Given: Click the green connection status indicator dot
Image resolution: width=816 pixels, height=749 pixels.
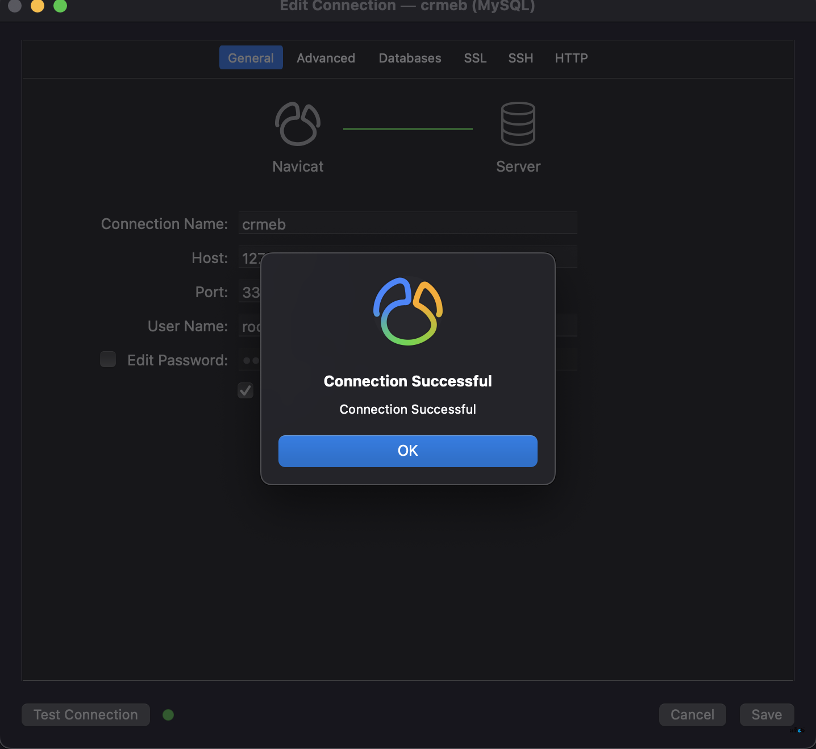Looking at the screenshot, I should tap(168, 714).
